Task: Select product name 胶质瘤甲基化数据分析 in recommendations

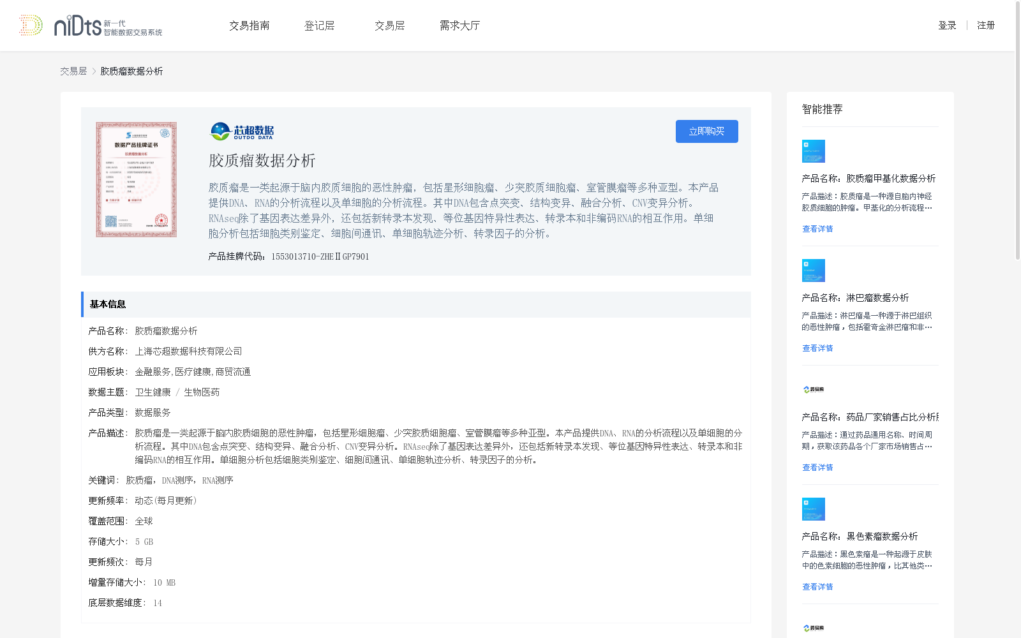Action: tap(868, 179)
